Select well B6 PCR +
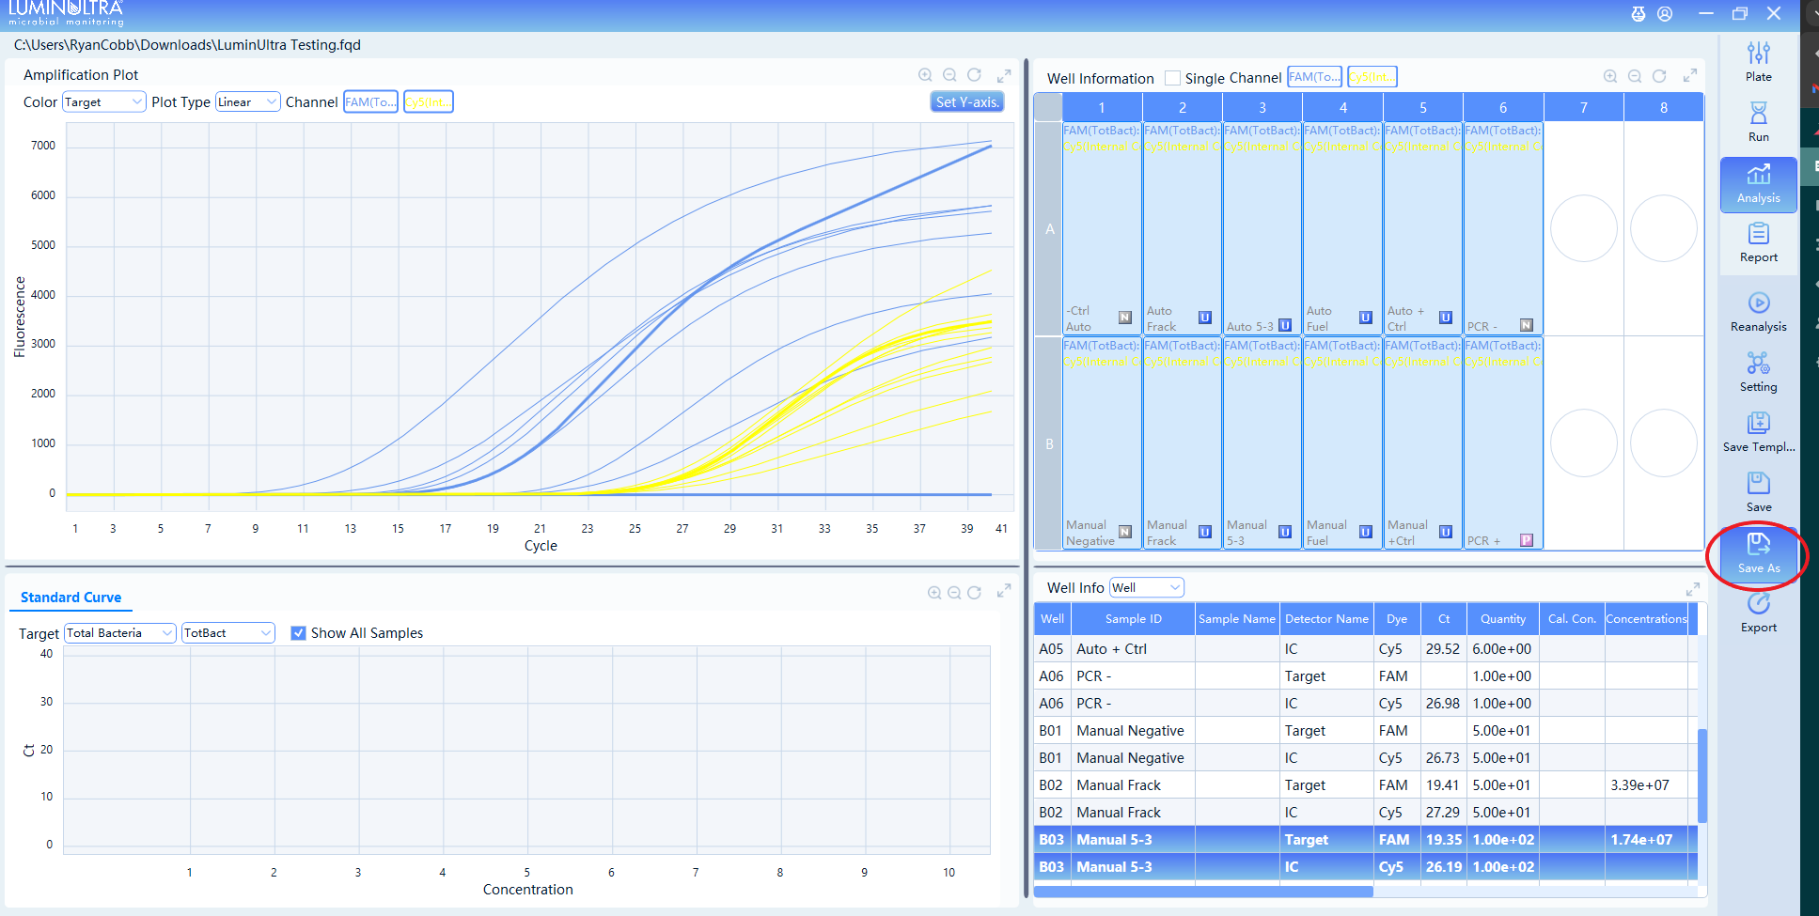1819x916 pixels. (x=1502, y=443)
